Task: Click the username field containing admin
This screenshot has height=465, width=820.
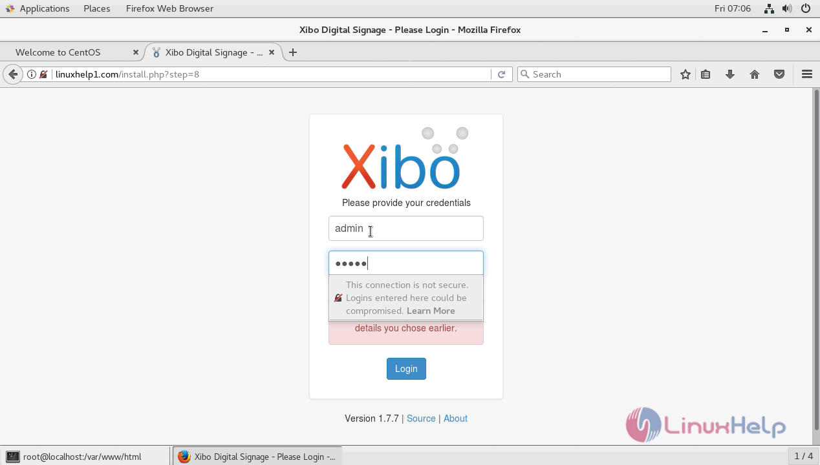Action: click(x=406, y=229)
